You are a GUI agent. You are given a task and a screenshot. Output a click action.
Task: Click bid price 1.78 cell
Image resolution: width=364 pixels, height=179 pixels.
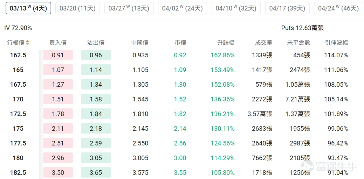58,114
